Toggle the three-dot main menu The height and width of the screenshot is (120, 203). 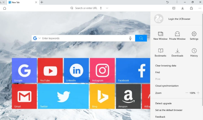coord(200,8)
